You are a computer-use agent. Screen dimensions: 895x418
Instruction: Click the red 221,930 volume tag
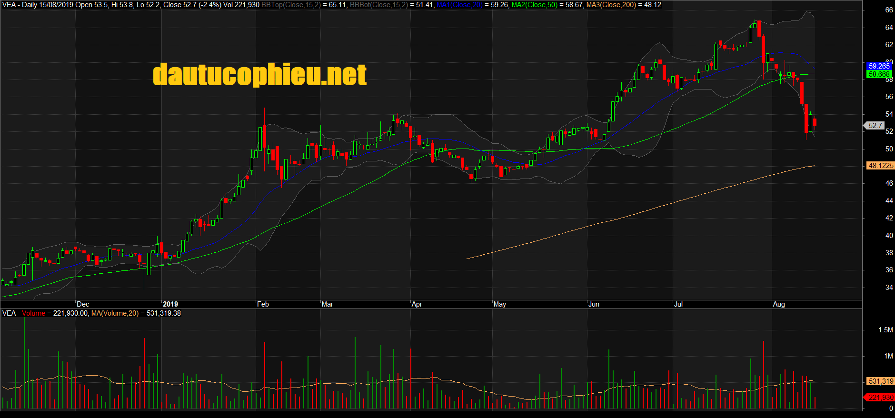880,397
